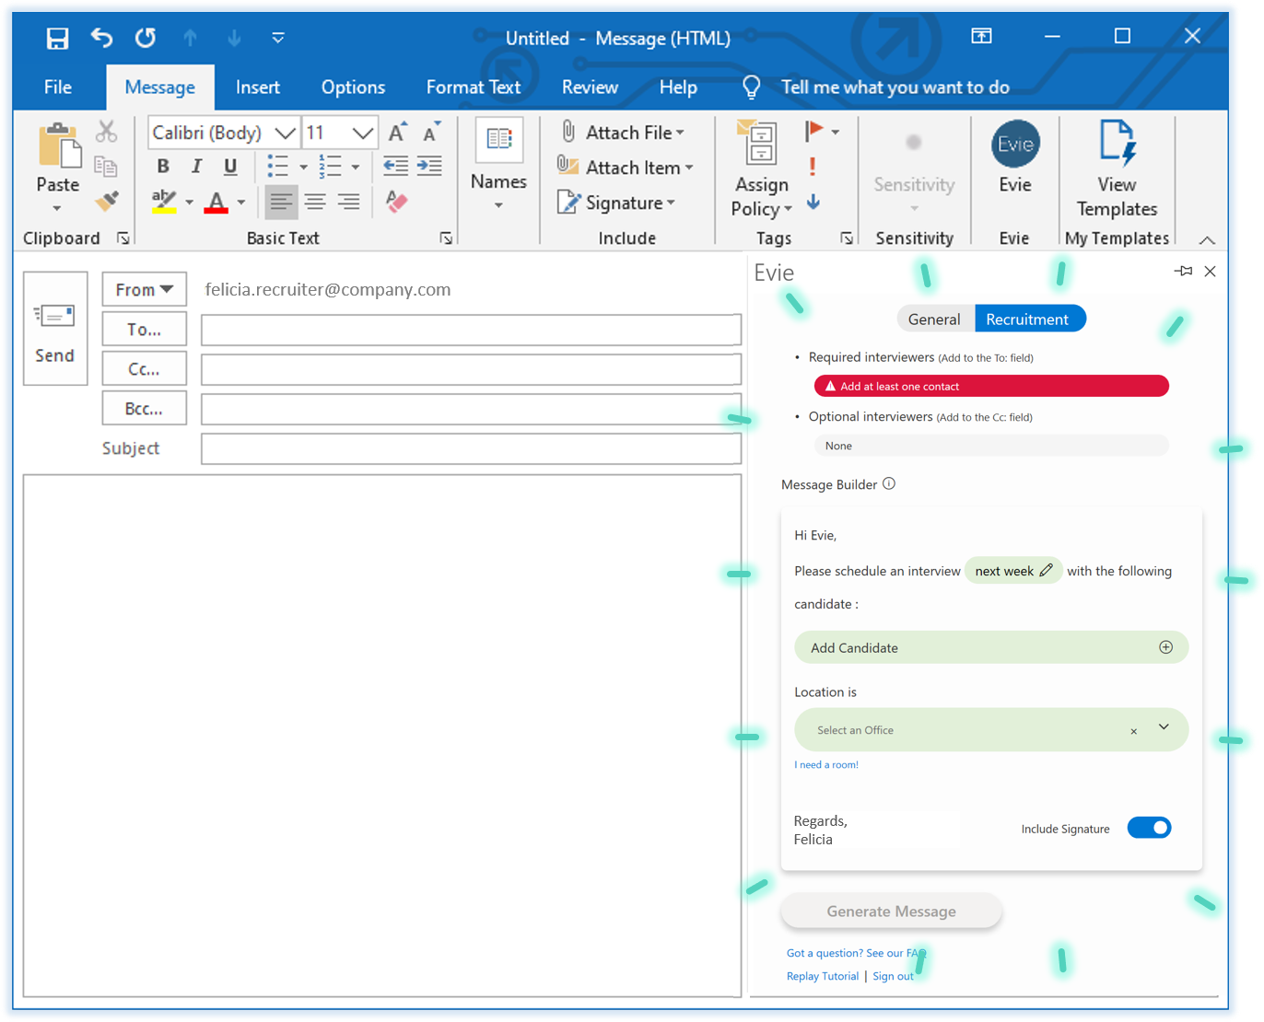Set Low Importance down arrow
The height and width of the screenshot is (1022, 1264).
pos(813,202)
